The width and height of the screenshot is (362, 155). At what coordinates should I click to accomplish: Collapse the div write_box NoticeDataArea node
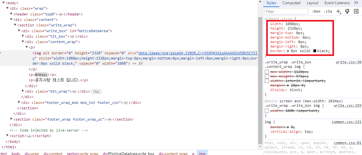point(19,31)
